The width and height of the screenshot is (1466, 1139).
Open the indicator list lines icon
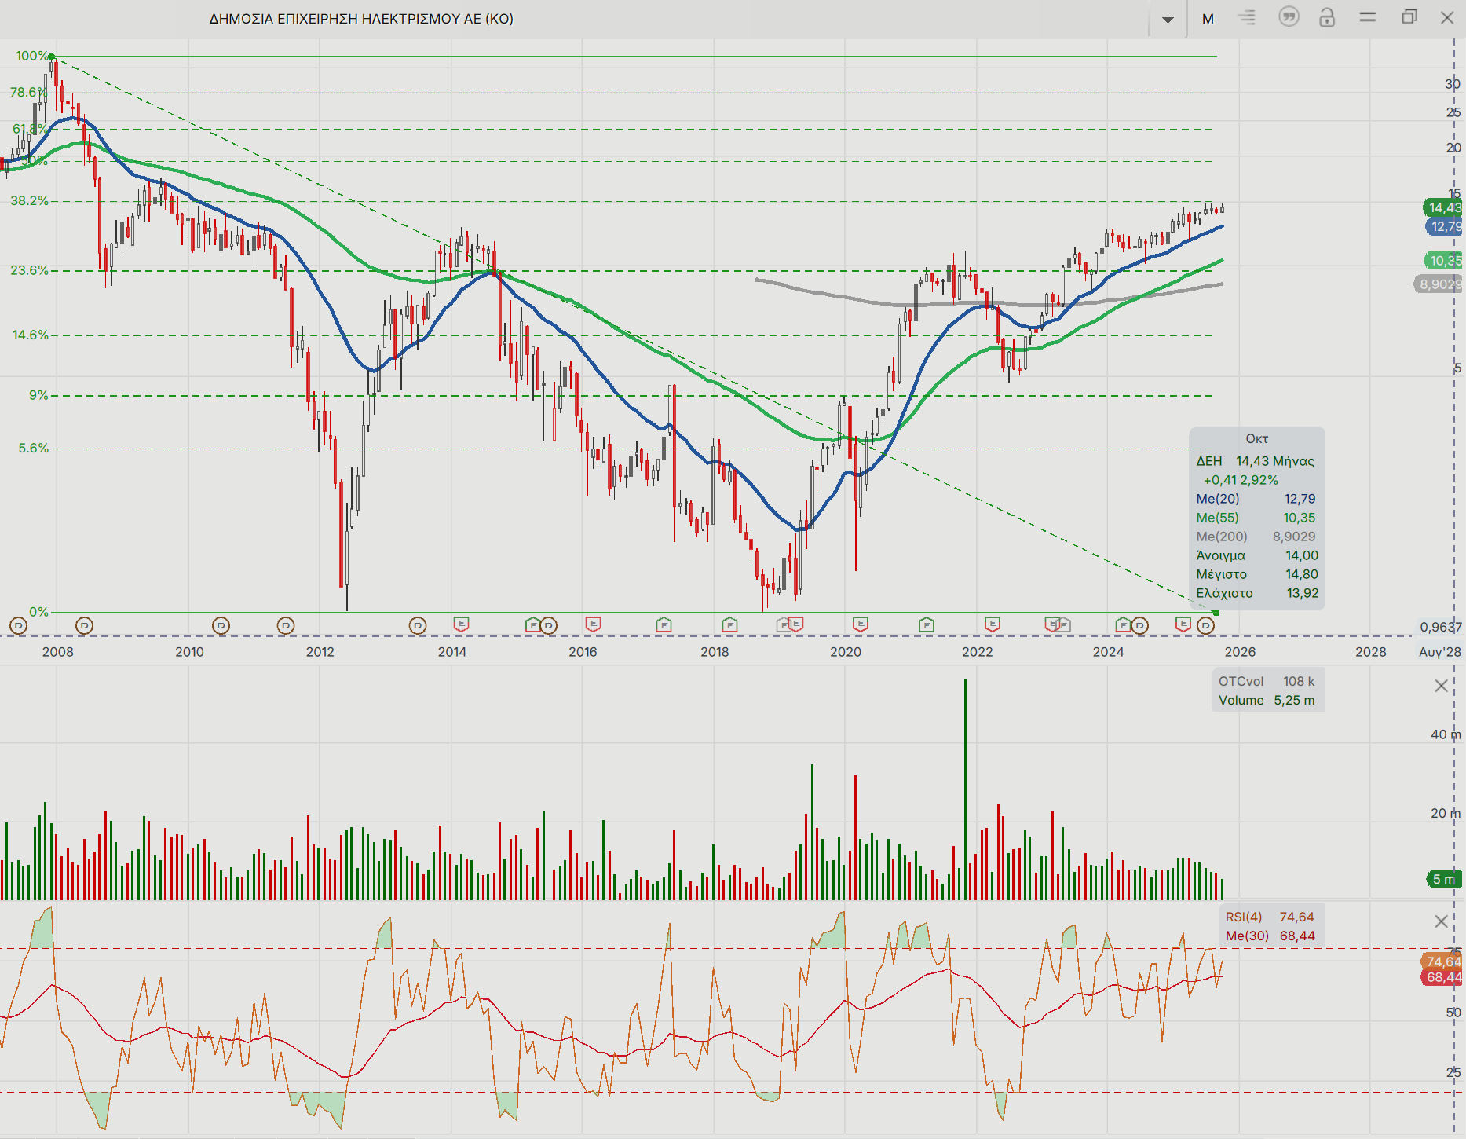point(1247,17)
